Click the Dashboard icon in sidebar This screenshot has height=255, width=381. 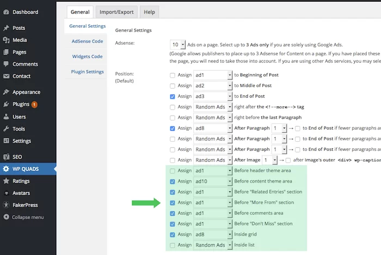[6, 12]
